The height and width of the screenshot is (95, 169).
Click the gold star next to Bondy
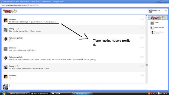click(166, 11)
